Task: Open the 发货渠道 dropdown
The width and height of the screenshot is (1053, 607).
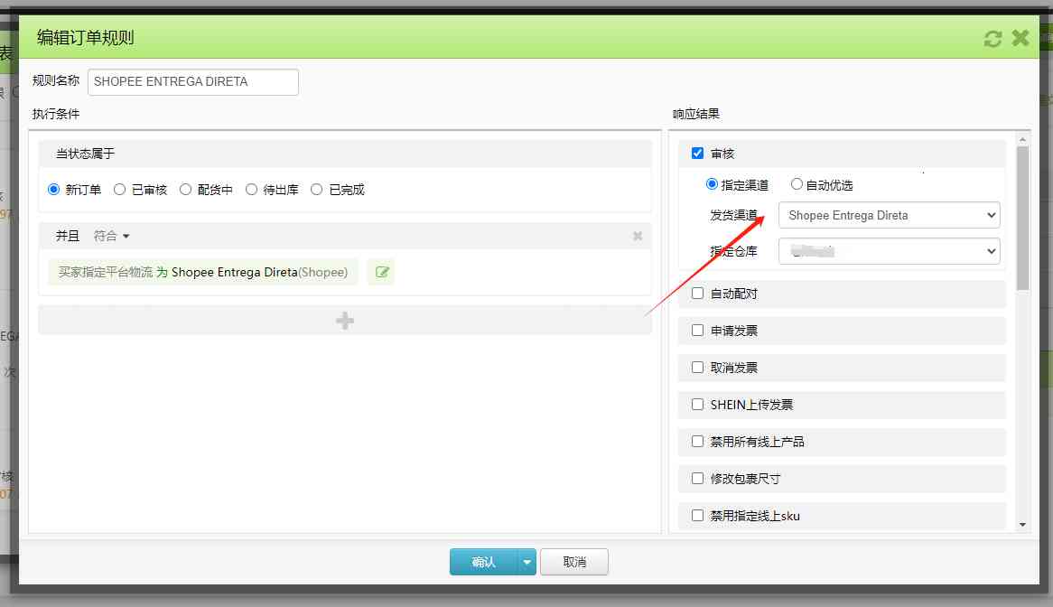Action: [x=889, y=216]
